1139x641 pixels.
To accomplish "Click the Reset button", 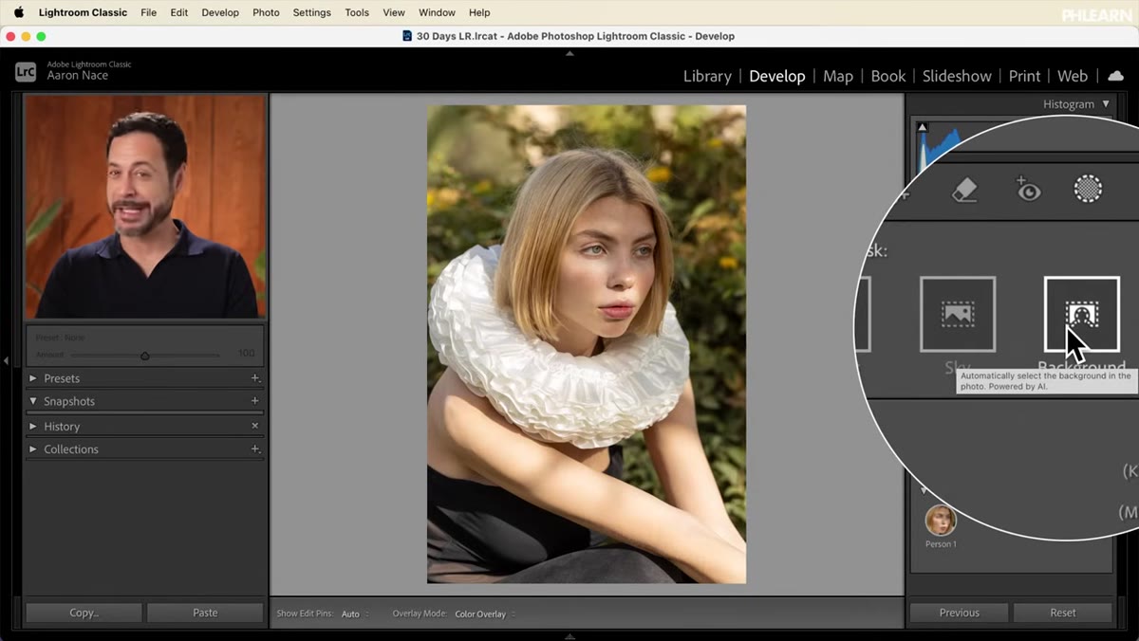I will [x=1063, y=613].
